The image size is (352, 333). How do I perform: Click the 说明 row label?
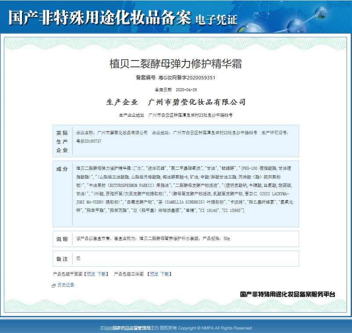[62, 239]
